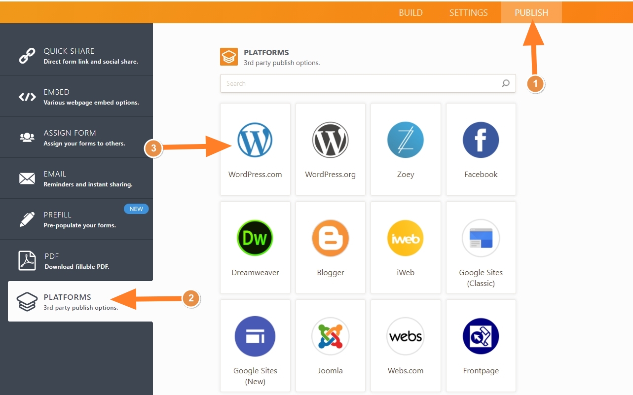This screenshot has width=633, height=395.
Task: Go to the PUBLISH tab
Action: 531,13
